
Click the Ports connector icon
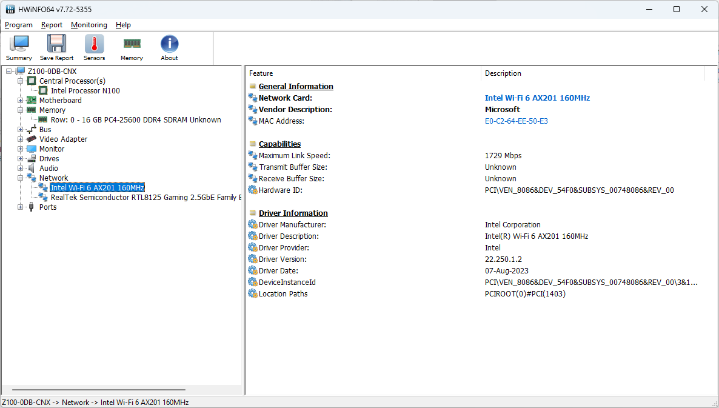pos(31,207)
